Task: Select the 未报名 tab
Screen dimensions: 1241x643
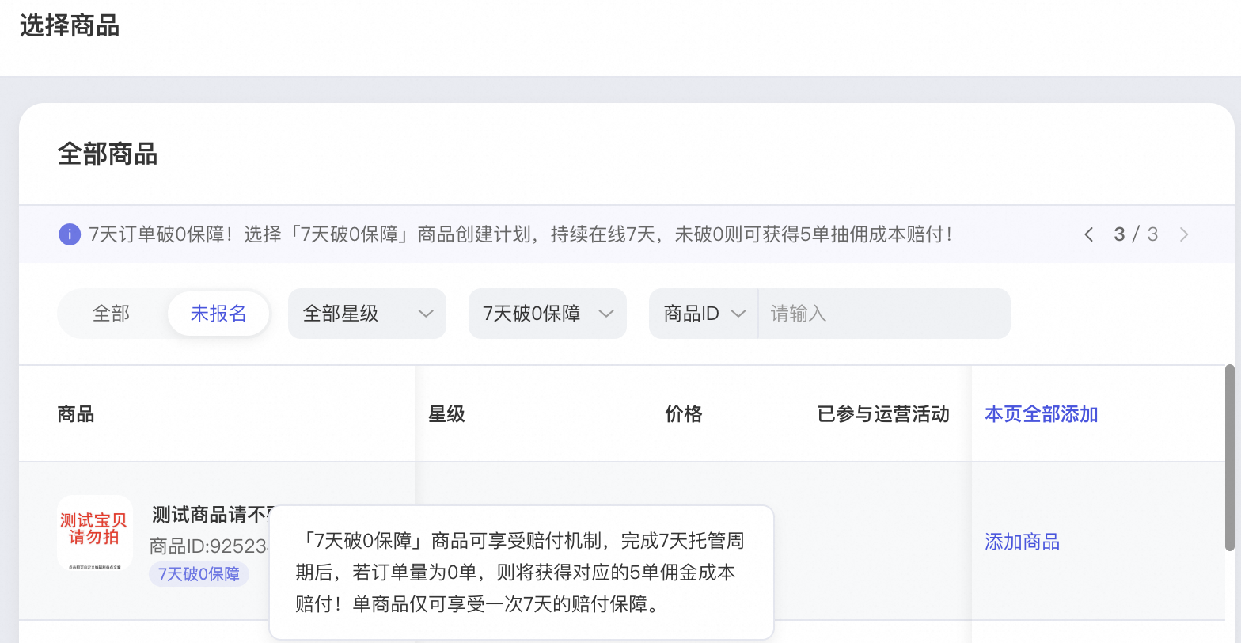Action: (218, 314)
